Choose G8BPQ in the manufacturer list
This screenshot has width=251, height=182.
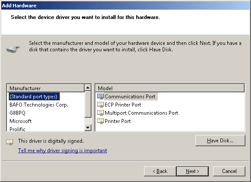[17, 113]
